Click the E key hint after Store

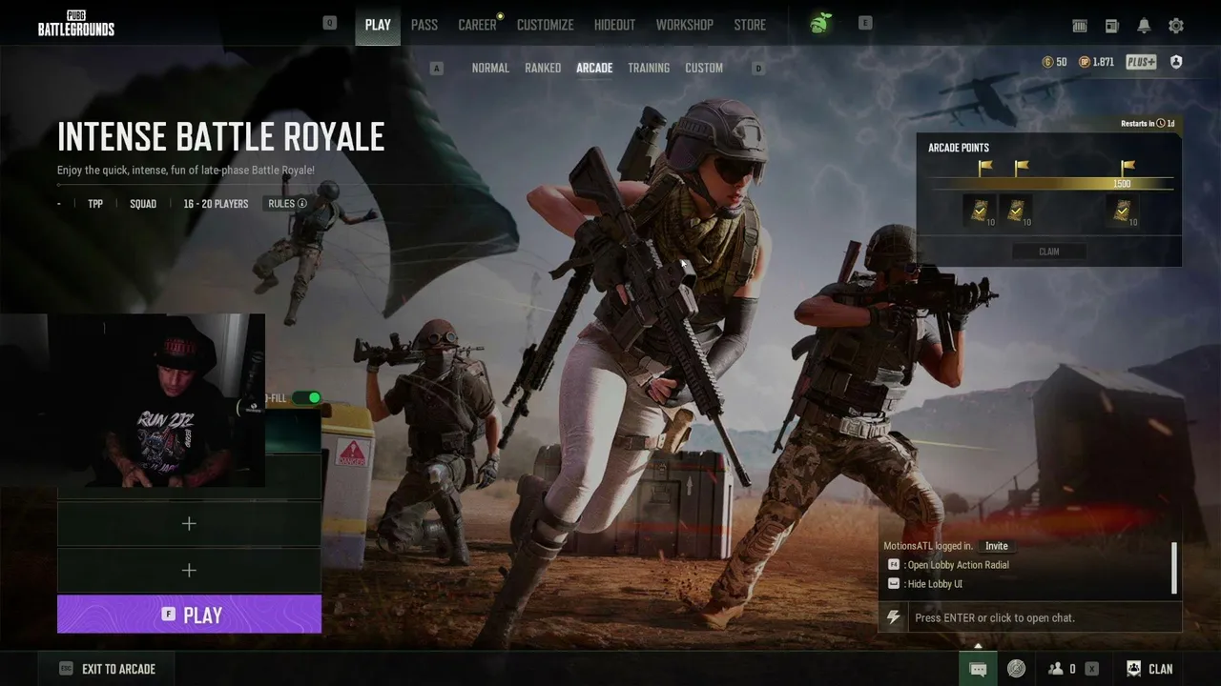(865, 23)
